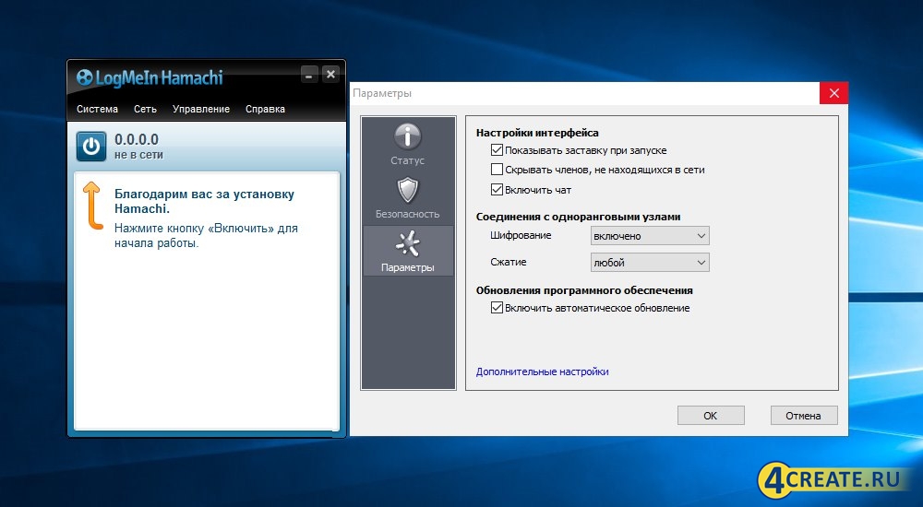Open the Сеть menu in Hamachi

(145, 109)
